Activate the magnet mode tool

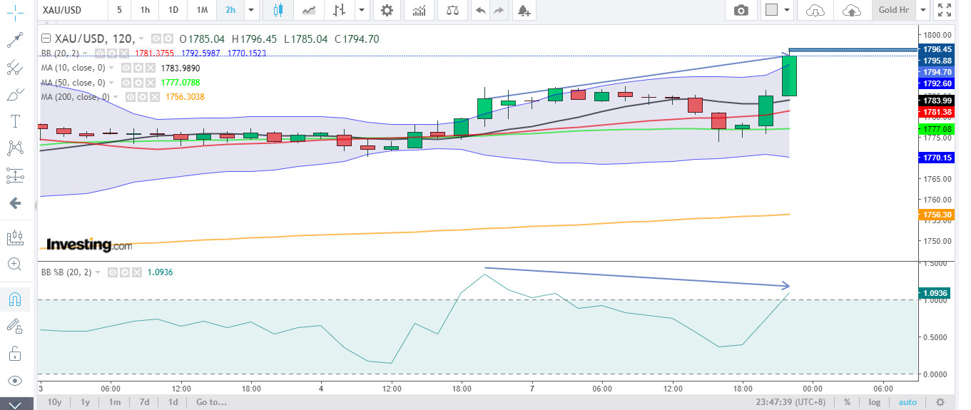point(14,298)
